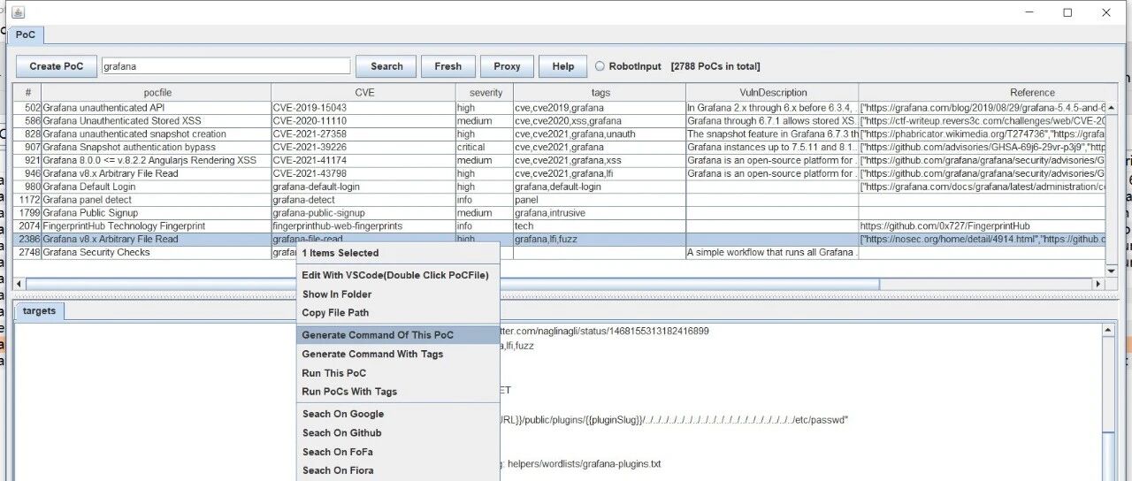Click cell fingerprinthub-web-fingerprints
Viewport: 1132px width, 481px height.
[363, 226]
